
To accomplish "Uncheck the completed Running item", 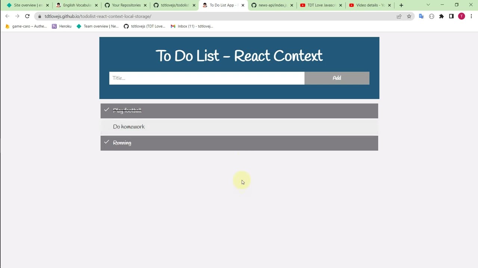I will click(239, 143).
